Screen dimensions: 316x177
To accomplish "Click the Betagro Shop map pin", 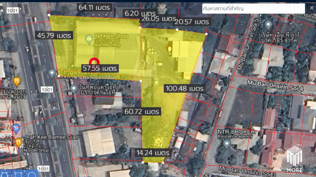I will click(90, 40).
